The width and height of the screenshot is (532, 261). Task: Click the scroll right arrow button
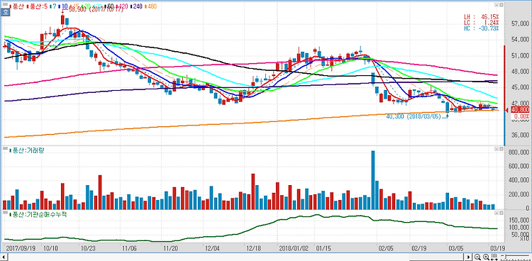[469, 257]
